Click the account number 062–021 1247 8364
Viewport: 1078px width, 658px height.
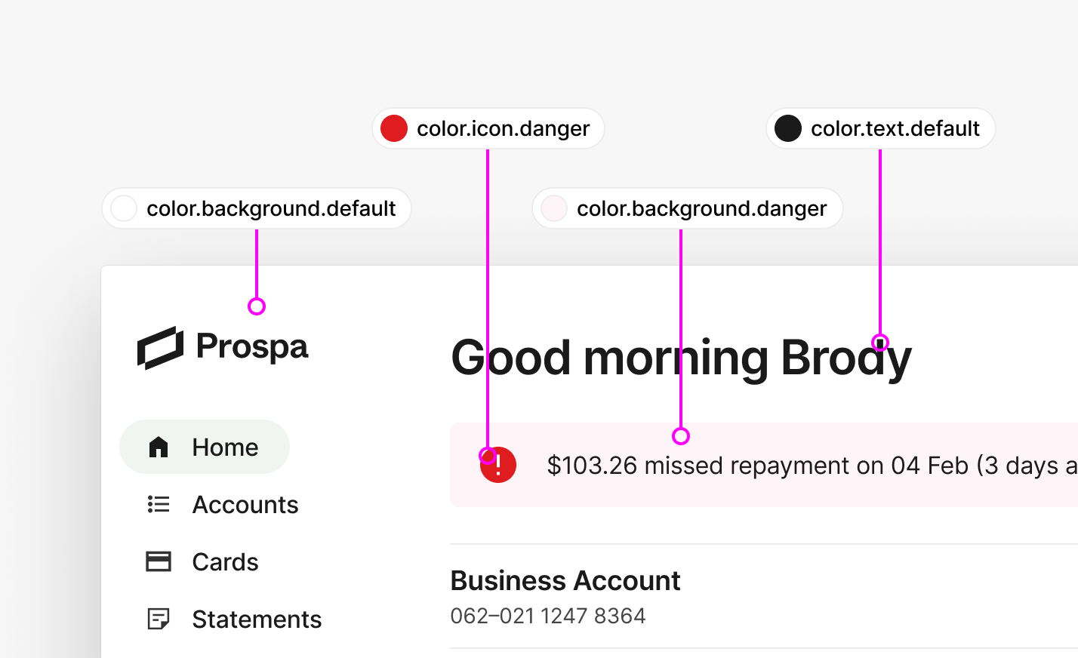click(x=548, y=615)
